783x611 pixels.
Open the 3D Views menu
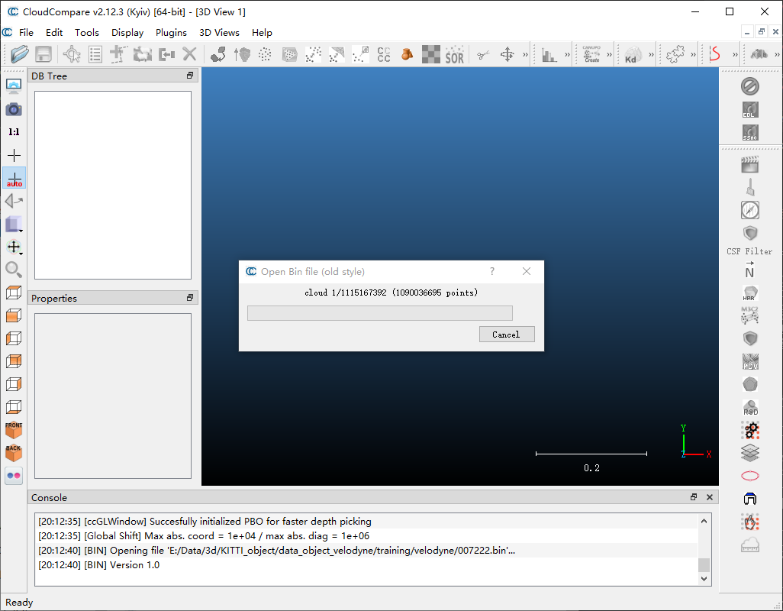pyautogui.click(x=219, y=33)
